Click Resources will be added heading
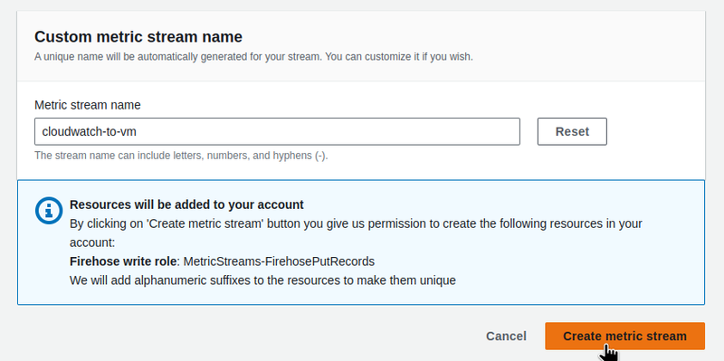This screenshot has height=361, width=724. (x=186, y=204)
